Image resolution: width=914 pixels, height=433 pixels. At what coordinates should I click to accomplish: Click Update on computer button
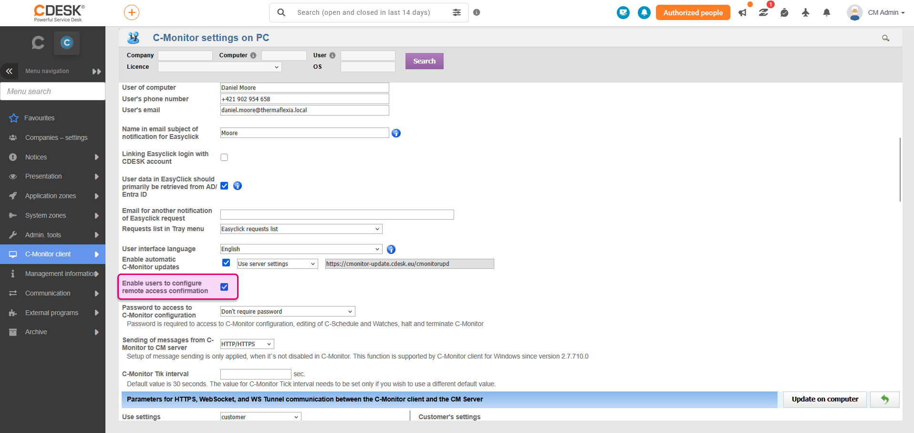pos(825,400)
